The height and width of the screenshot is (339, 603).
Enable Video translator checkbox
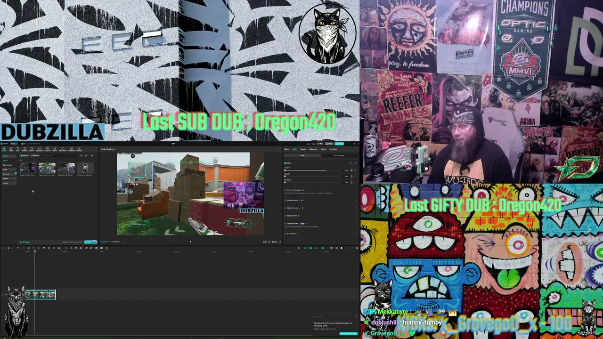285,208
